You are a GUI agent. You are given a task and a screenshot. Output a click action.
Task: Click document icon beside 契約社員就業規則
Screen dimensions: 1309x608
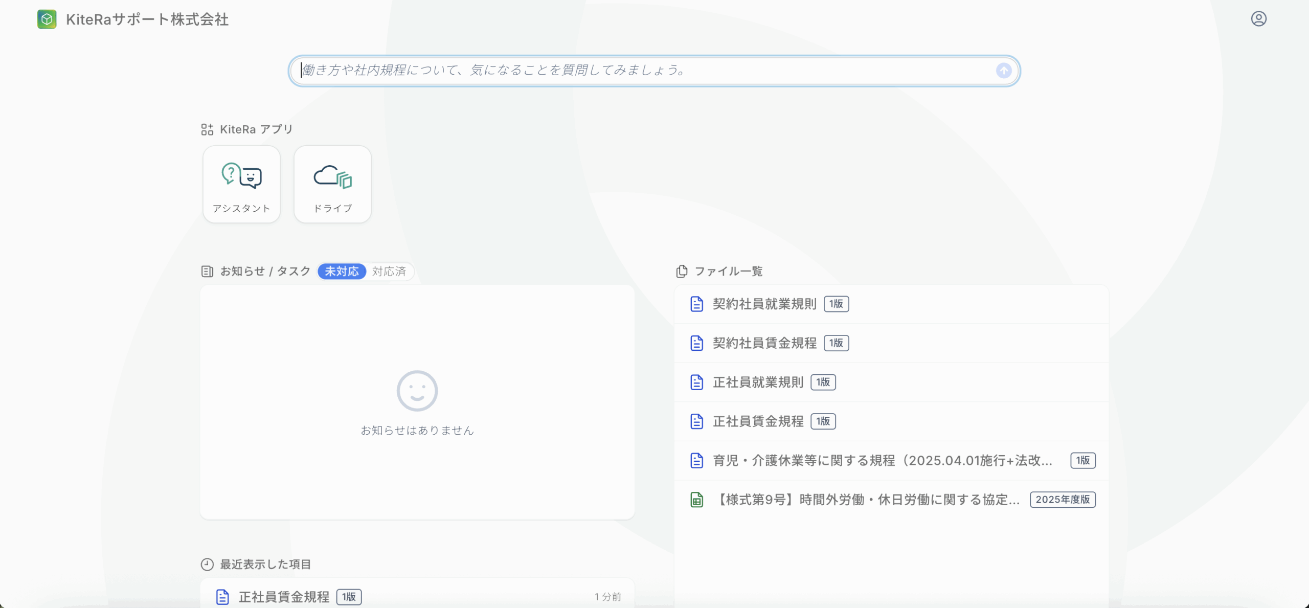[696, 304]
